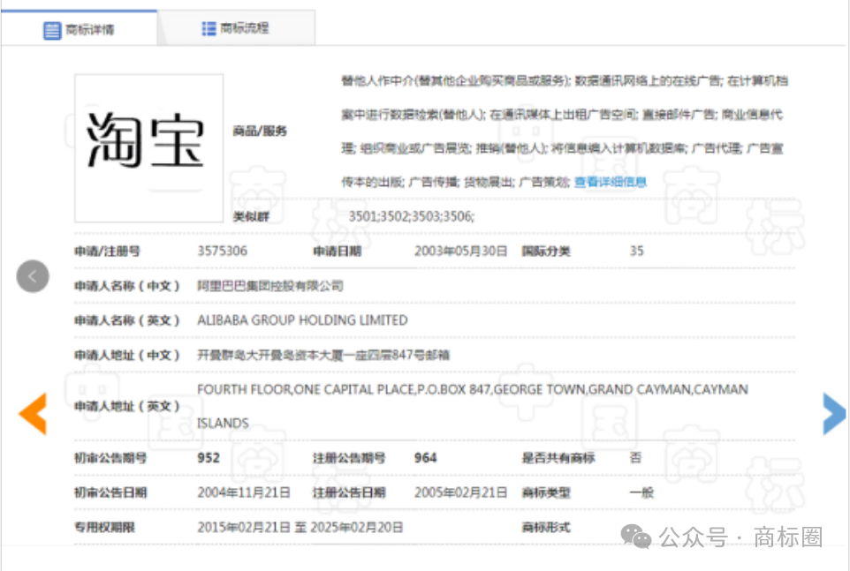Image resolution: width=850 pixels, height=571 pixels.
Task: Click the 申请/注册号 label
Action: (107, 252)
